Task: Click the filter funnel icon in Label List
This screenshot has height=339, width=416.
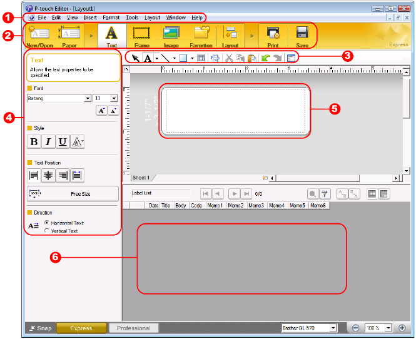Action: coord(325,194)
